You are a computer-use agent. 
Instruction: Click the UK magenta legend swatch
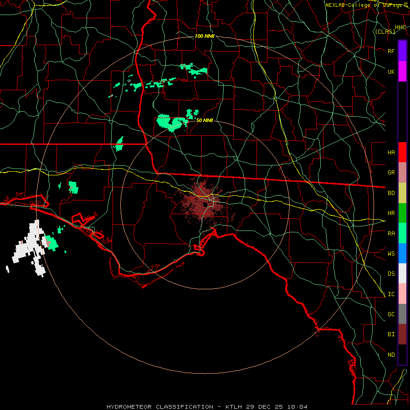402,72
